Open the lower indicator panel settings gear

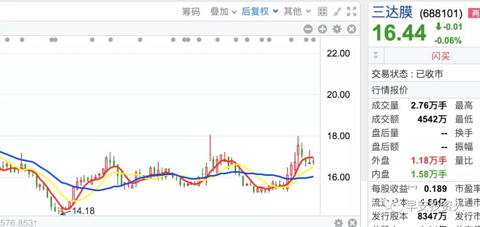tap(339, 223)
